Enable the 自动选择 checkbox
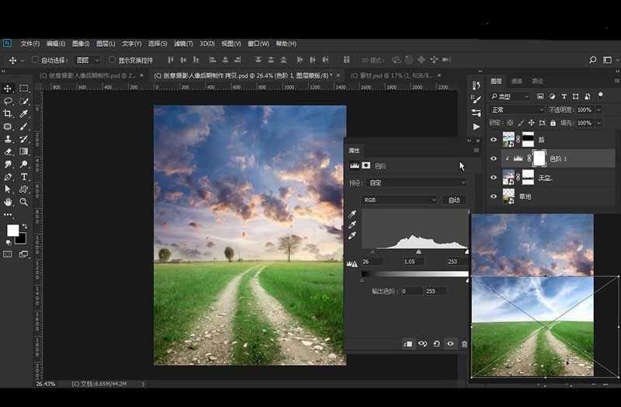This screenshot has width=621, height=407. click(35, 60)
